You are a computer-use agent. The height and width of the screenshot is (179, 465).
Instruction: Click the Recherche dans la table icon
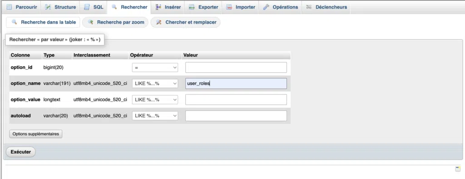(x=14, y=22)
